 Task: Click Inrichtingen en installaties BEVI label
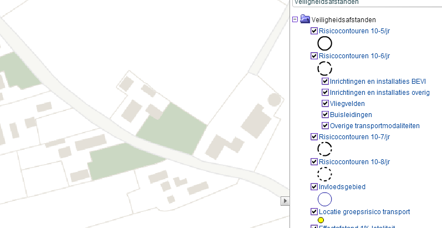coord(378,82)
